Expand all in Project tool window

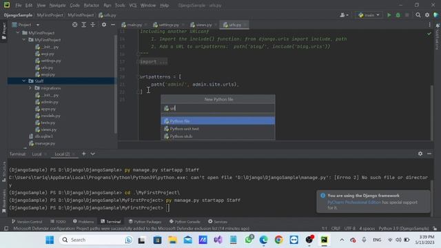(84, 25)
